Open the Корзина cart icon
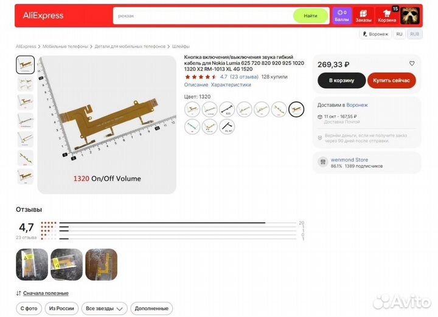This screenshot has height=317, width=438. (387, 16)
